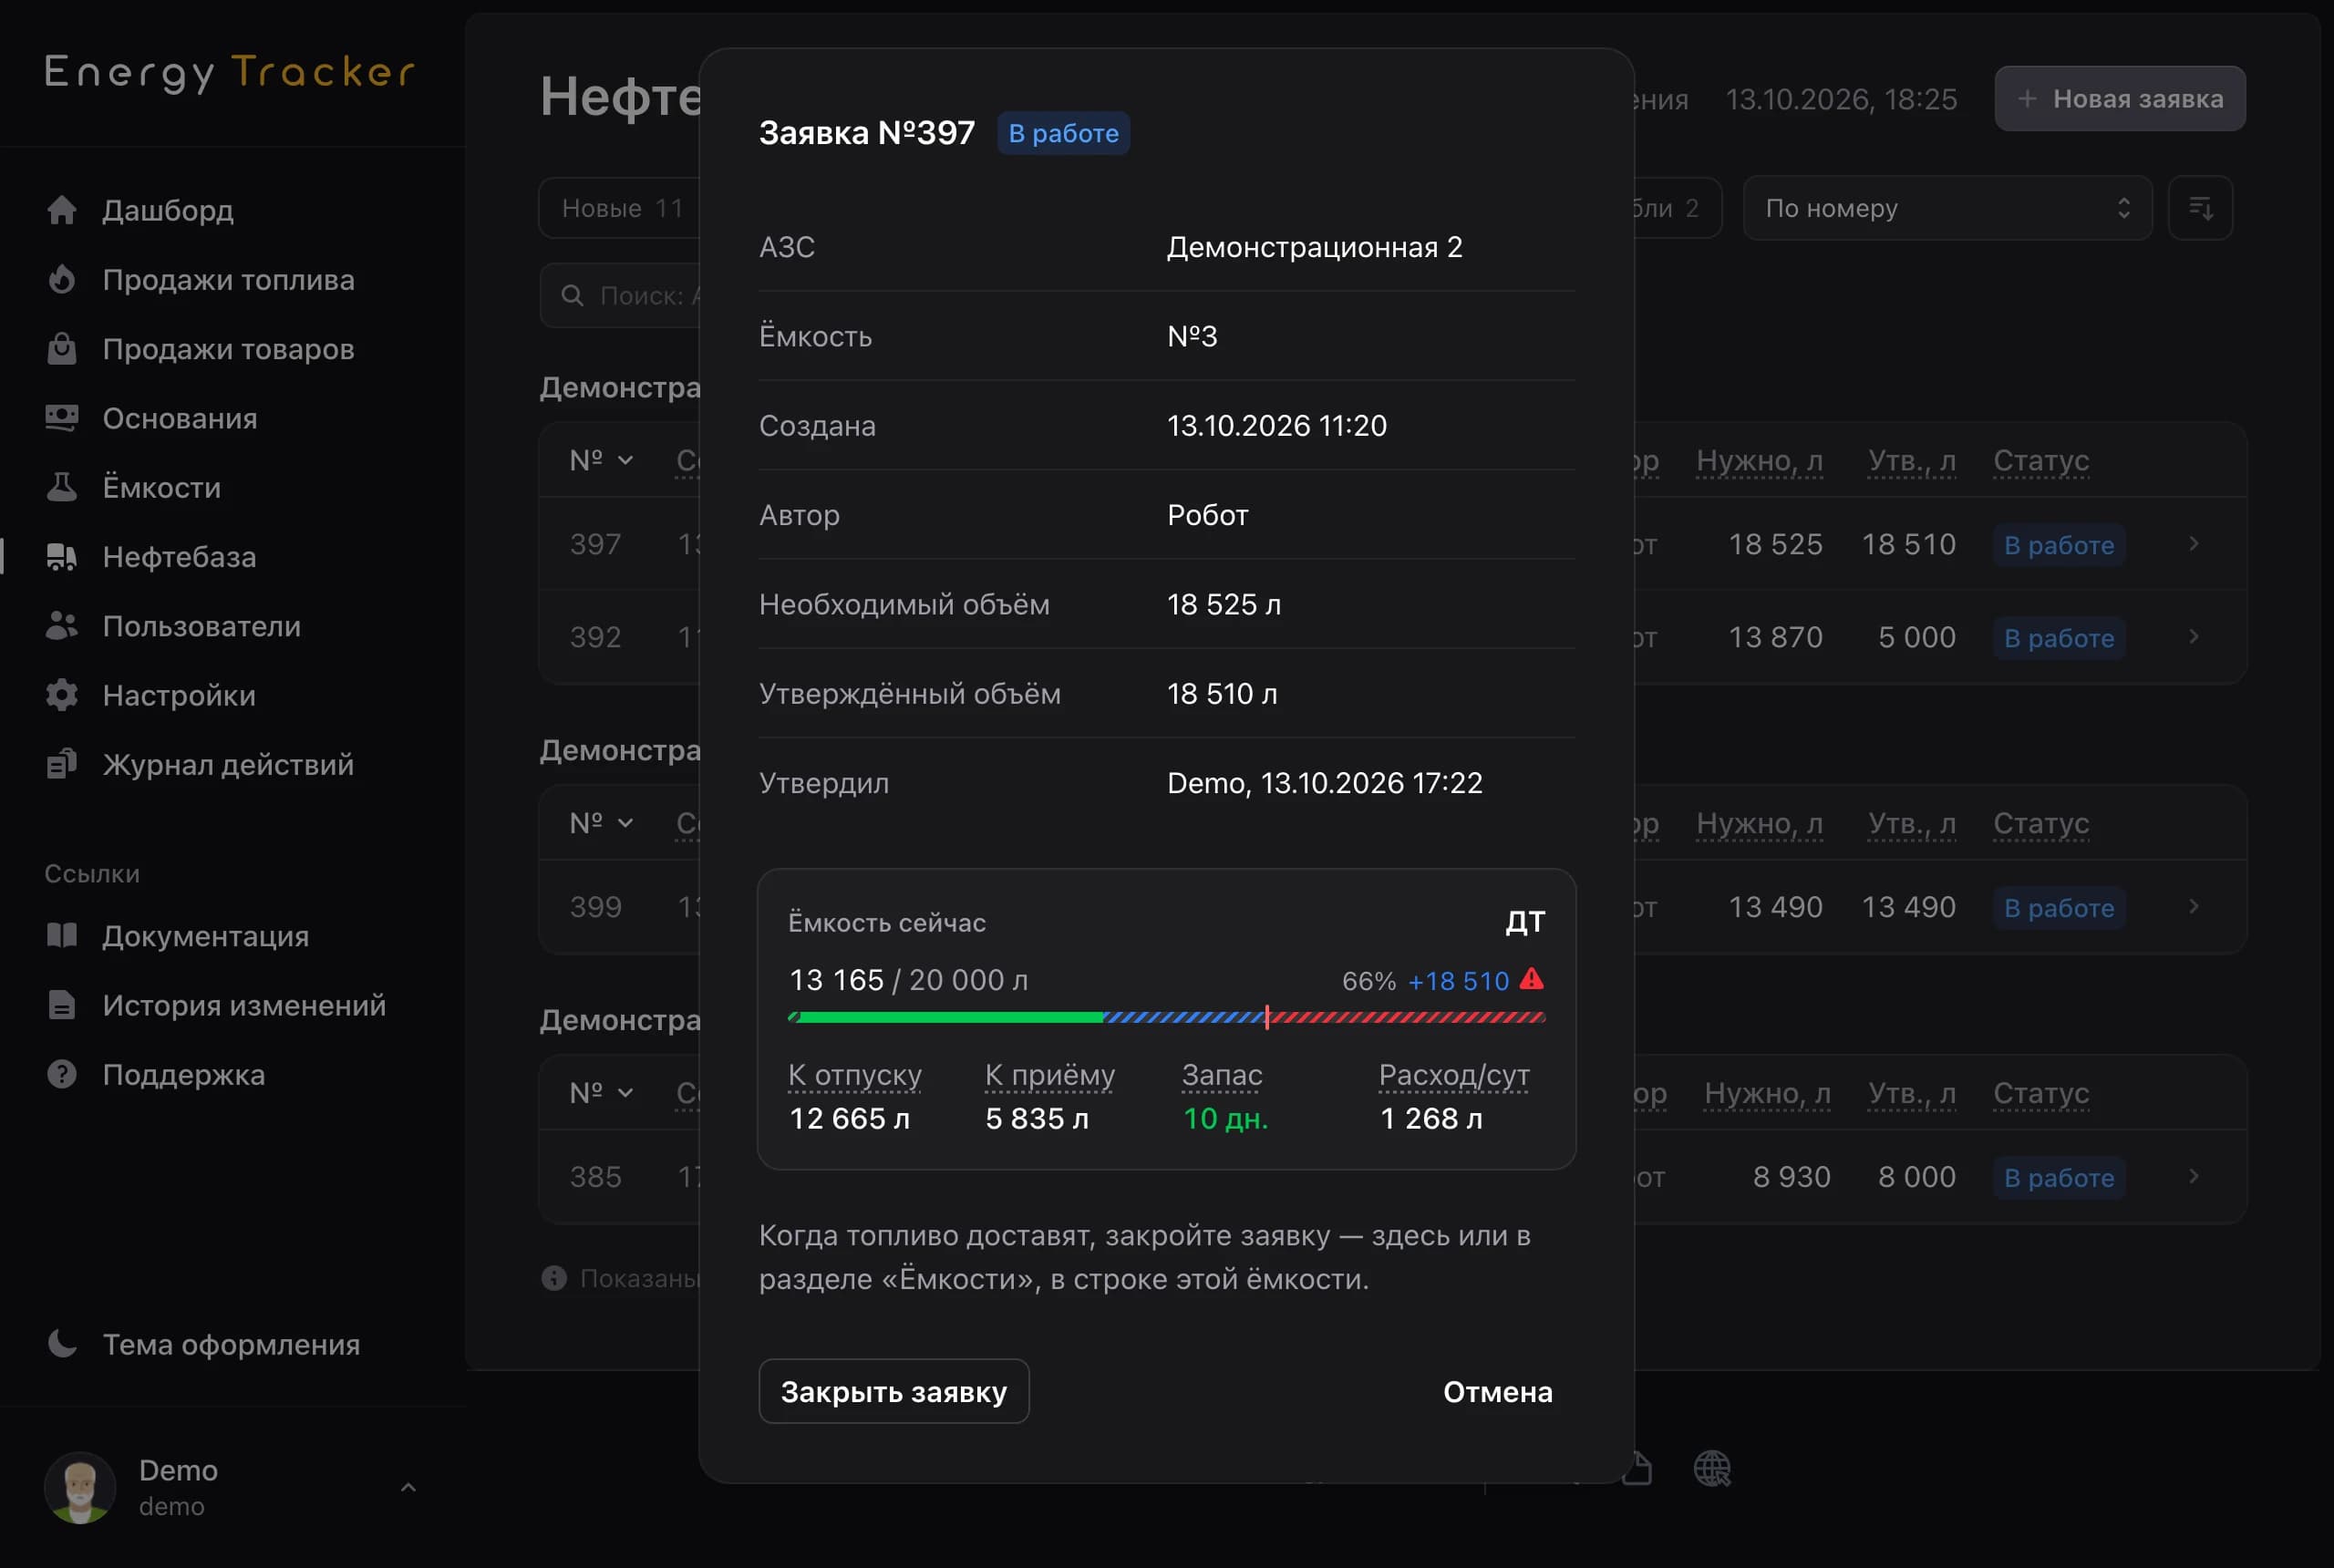Click the globe icon at the bottom
The height and width of the screenshot is (1568, 2334).
pos(1712,1469)
